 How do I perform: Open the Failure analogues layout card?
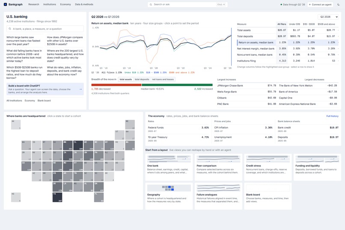tap(218, 196)
